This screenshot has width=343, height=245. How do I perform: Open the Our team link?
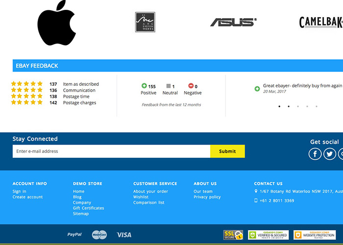[203, 191]
